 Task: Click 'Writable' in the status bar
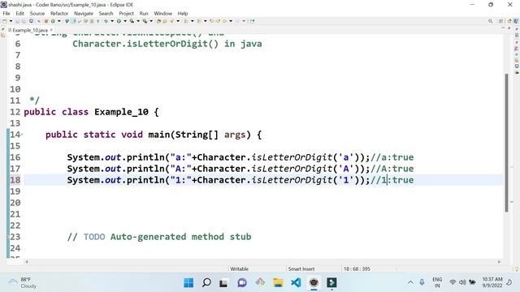click(x=239, y=268)
